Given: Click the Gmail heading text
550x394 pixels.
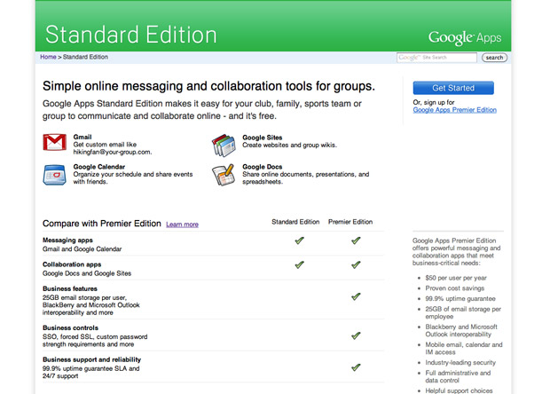Looking at the screenshot, I should [x=82, y=138].
